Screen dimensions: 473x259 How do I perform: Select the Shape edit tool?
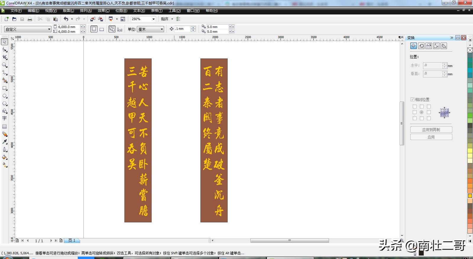[x=4, y=49]
